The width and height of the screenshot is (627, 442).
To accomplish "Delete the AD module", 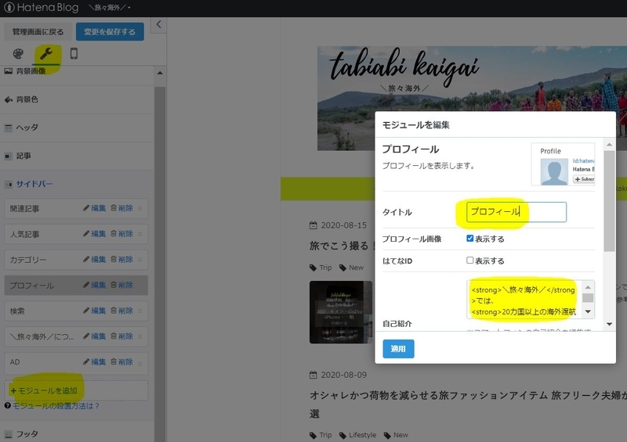I will 121,361.
